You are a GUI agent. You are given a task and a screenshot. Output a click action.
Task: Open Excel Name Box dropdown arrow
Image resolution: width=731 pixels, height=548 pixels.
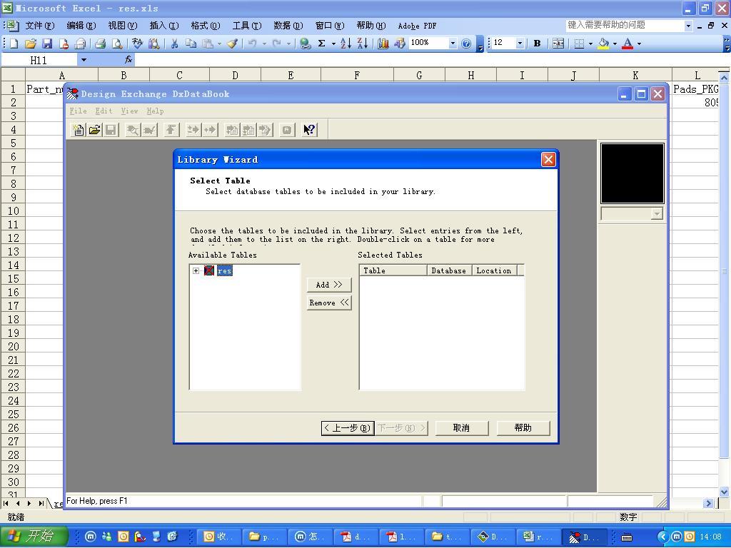[84, 60]
